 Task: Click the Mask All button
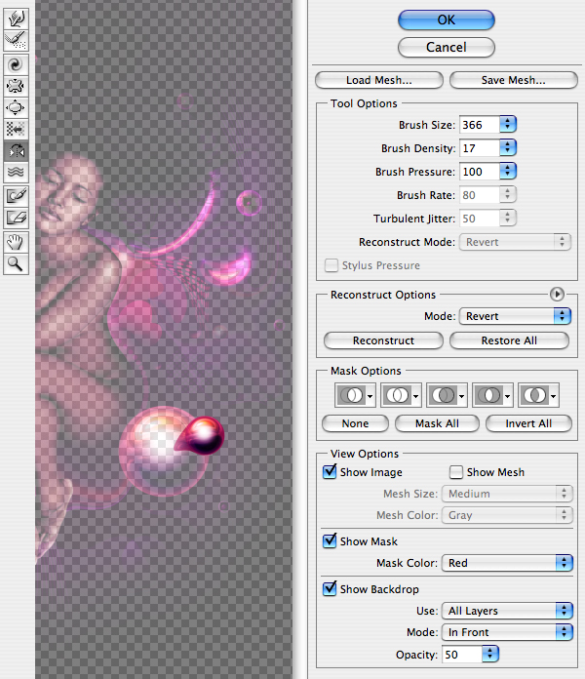point(437,423)
